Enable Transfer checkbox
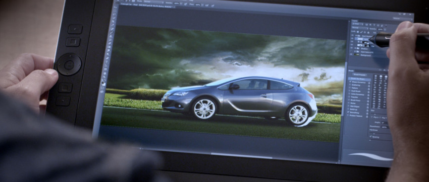 [x=349, y=97]
